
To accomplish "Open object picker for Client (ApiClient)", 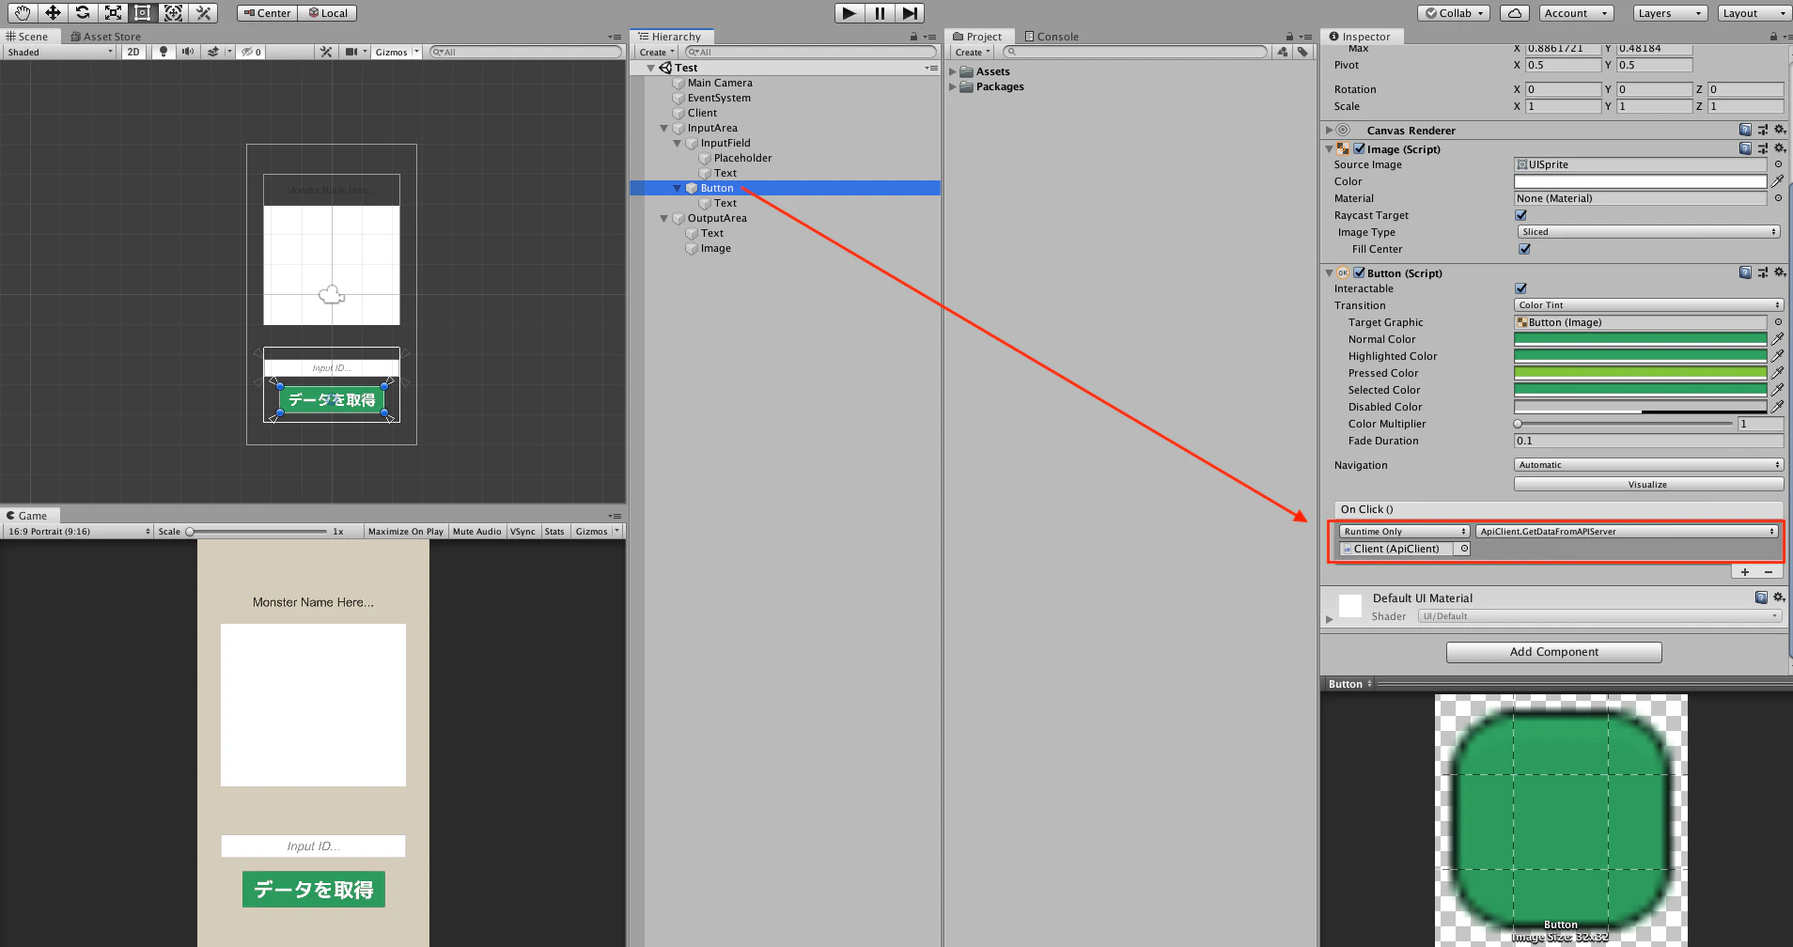I will point(1463,549).
